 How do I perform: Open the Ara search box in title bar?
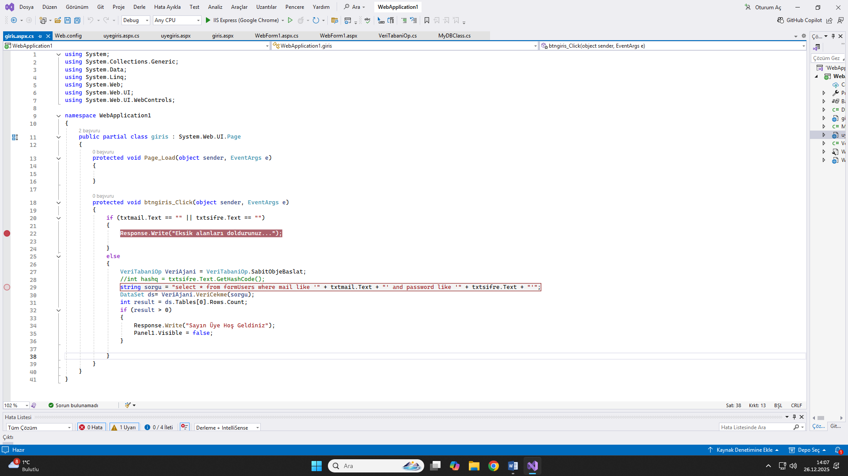(355, 7)
